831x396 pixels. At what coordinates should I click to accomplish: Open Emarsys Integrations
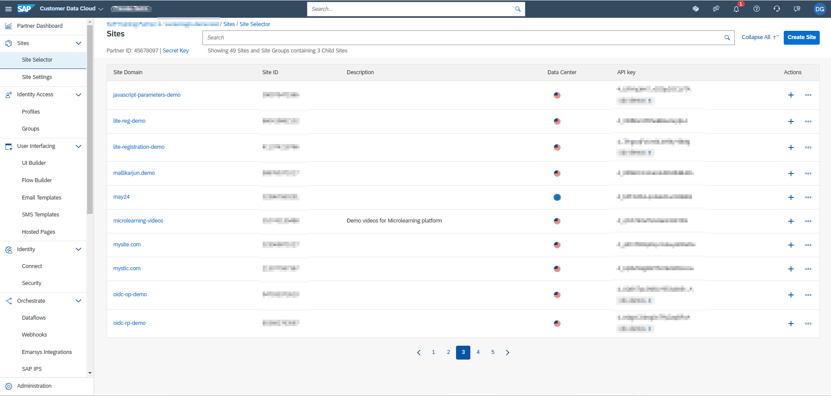pyautogui.click(x=47, y=352)
